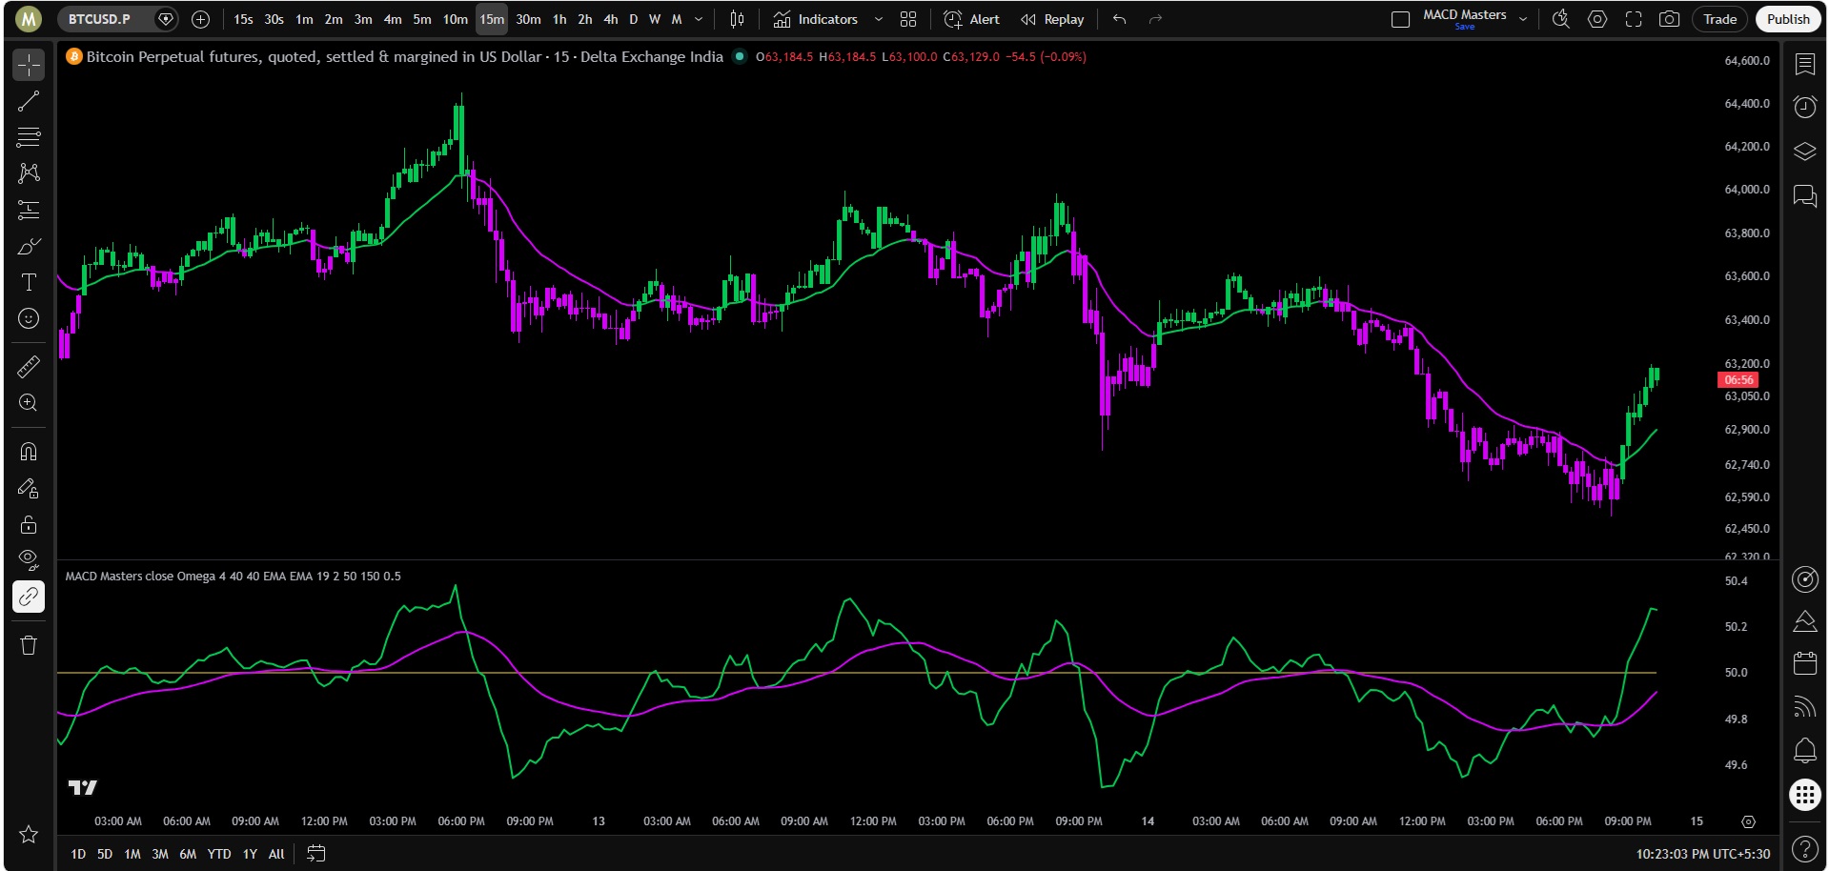Click the trash icon to remove objects
This screenshot has width=1829, height=871.
[x=29, y=645]
